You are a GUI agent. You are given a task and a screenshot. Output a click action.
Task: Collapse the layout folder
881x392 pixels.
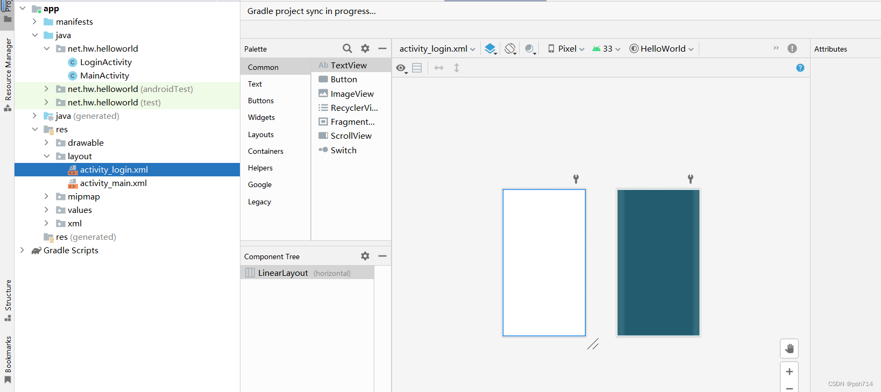coord(46,156)
